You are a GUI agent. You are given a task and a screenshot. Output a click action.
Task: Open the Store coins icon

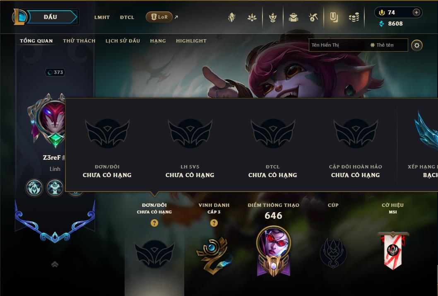coord(354,17)
